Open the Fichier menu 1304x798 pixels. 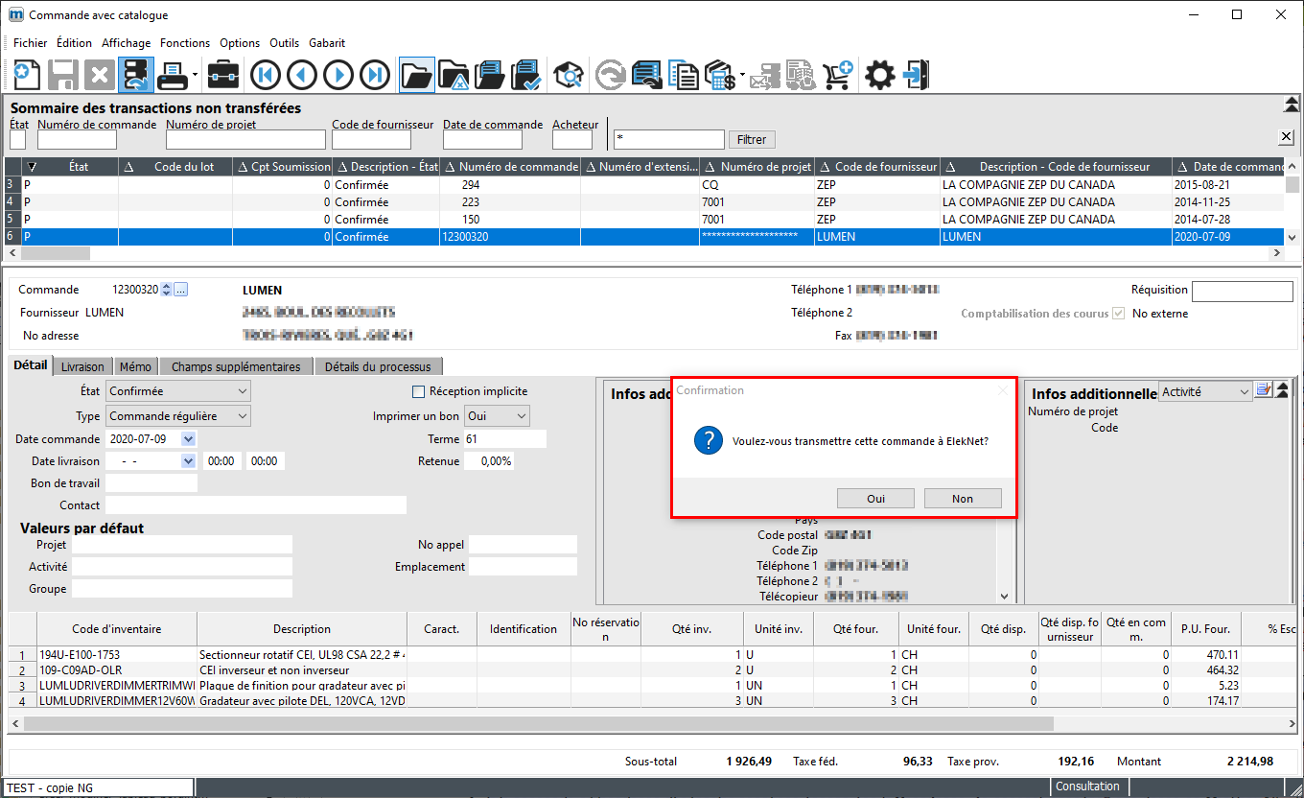click(x=31, y=43)
